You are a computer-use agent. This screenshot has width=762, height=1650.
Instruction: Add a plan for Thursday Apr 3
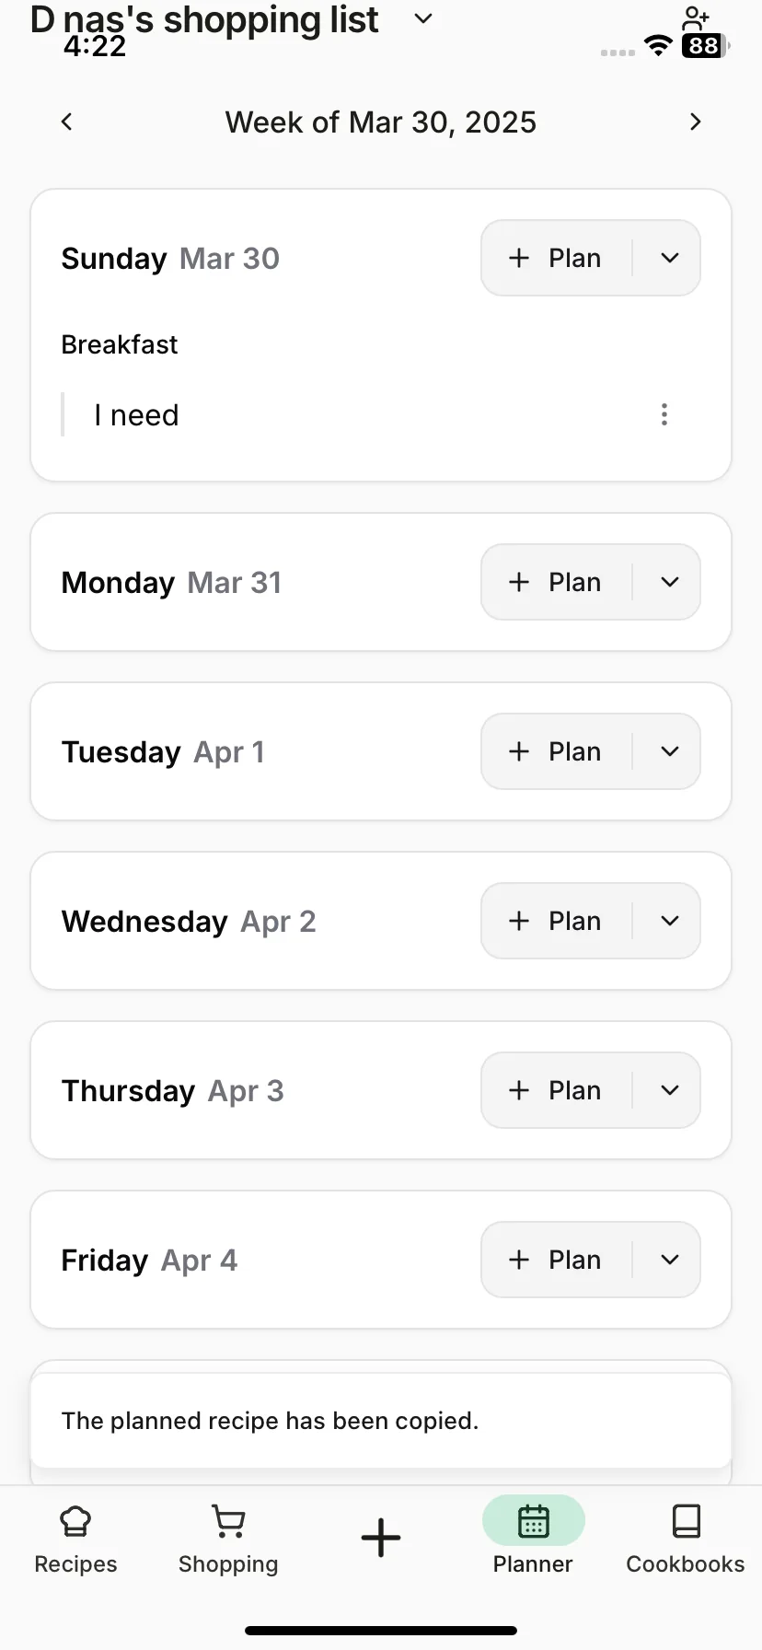(x=556, y=1090)
